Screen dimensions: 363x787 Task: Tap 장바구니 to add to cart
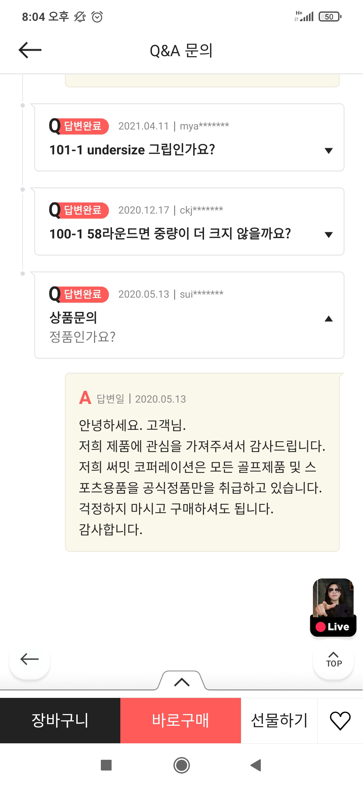point(60,720)
